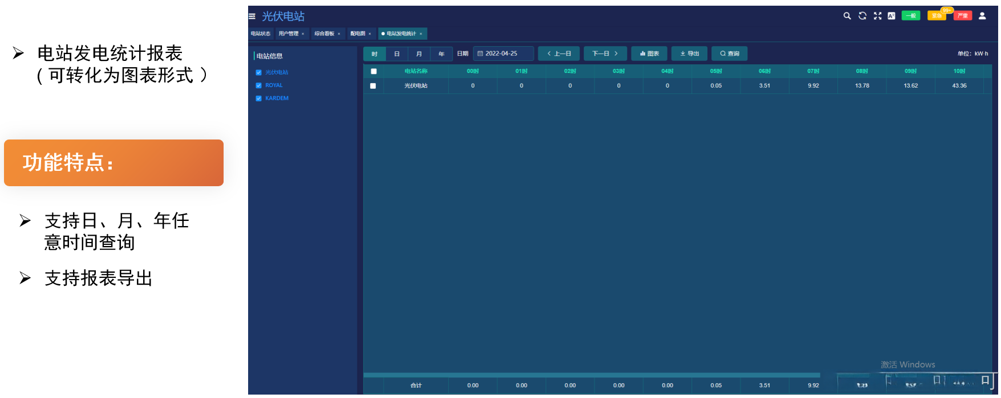
Task: Switch to the 电站状态 tab
Action: click(x=261, y=34)
